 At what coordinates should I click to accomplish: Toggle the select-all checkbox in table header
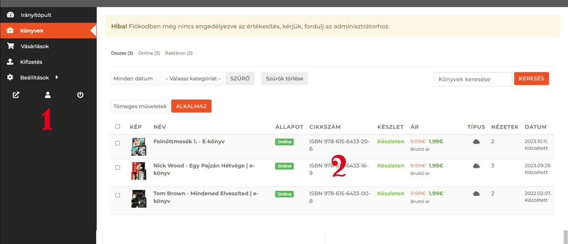point(118,127)
